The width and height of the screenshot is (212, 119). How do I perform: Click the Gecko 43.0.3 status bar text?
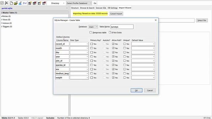point(23,118)
